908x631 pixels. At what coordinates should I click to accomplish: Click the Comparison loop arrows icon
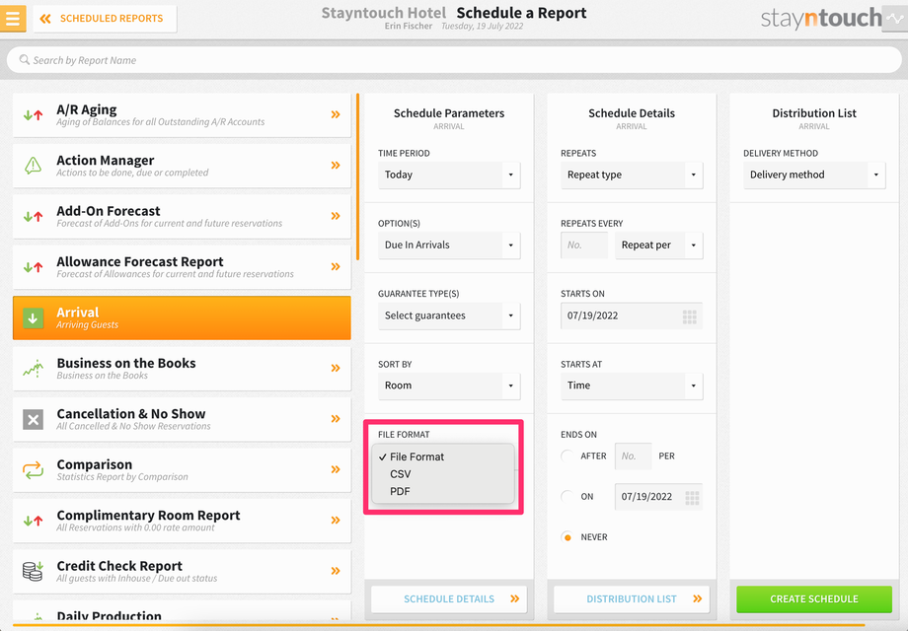point(33,469)
